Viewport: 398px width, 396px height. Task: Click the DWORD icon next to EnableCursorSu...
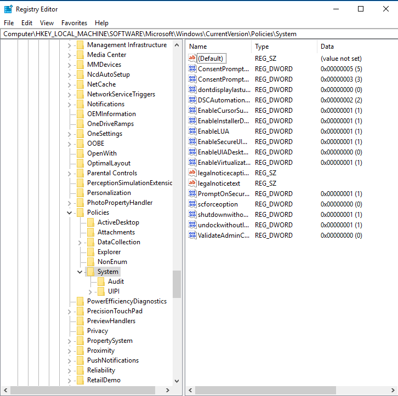pos(192,110)
